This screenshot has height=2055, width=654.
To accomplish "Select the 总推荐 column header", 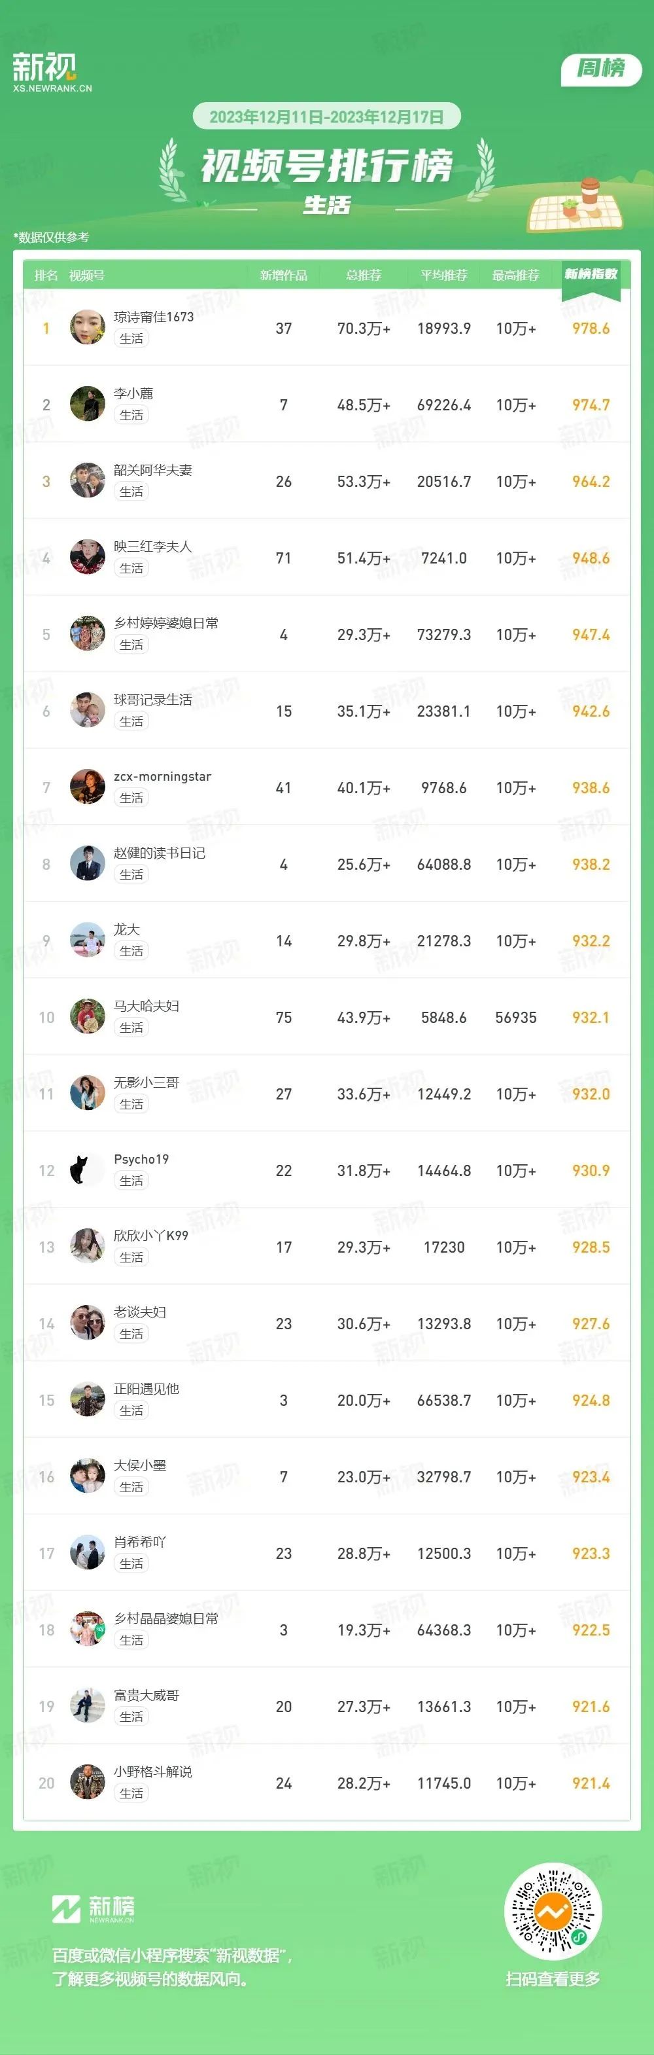I will coord(364,276).
